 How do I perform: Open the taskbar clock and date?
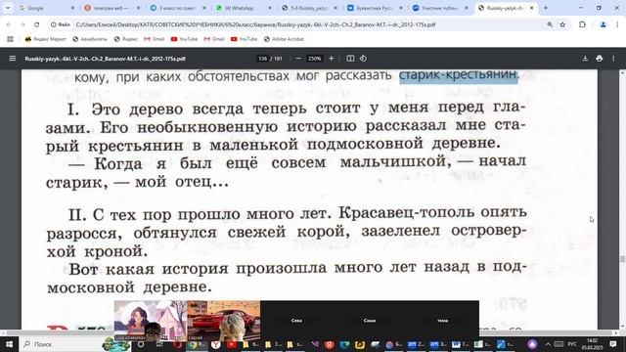[x=593, y=344]
